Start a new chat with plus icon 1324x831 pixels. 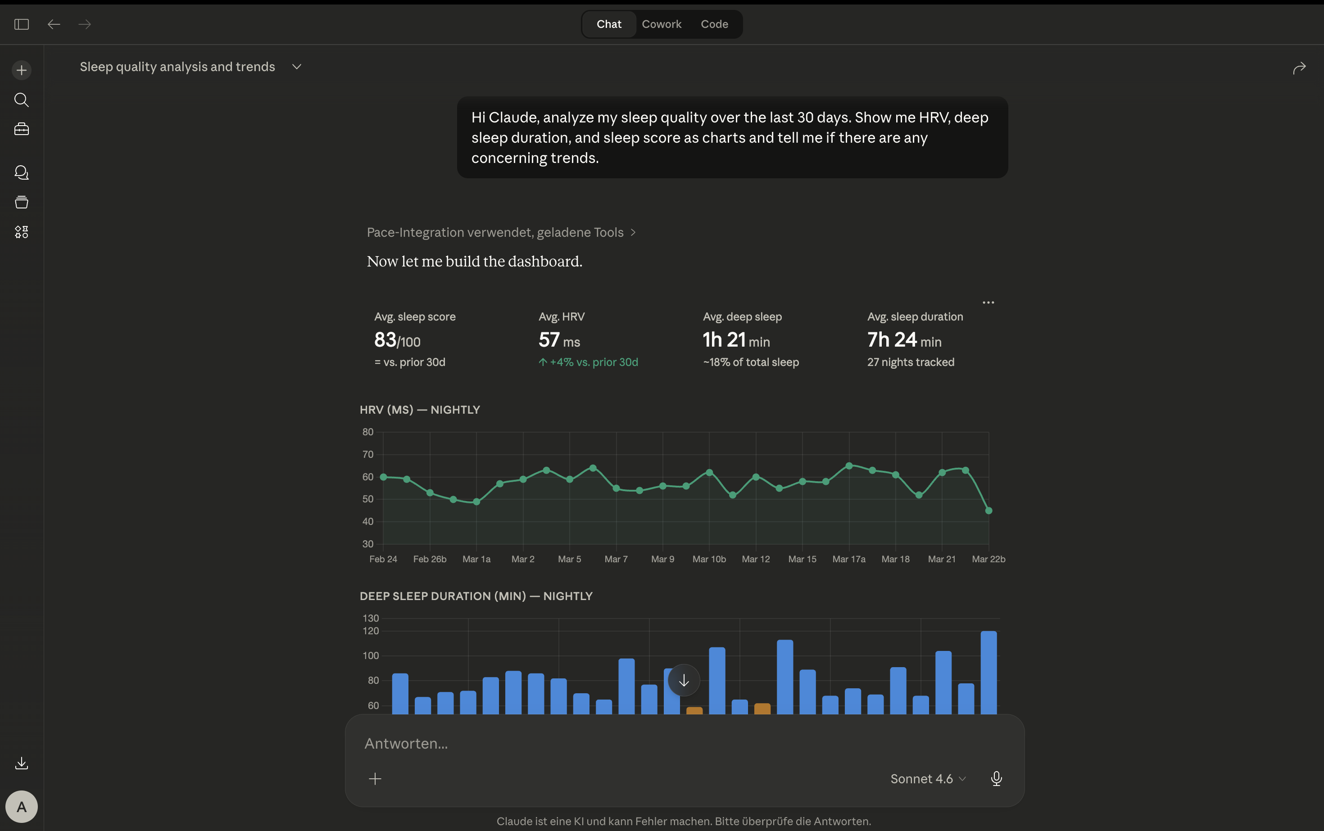point(22,70)
